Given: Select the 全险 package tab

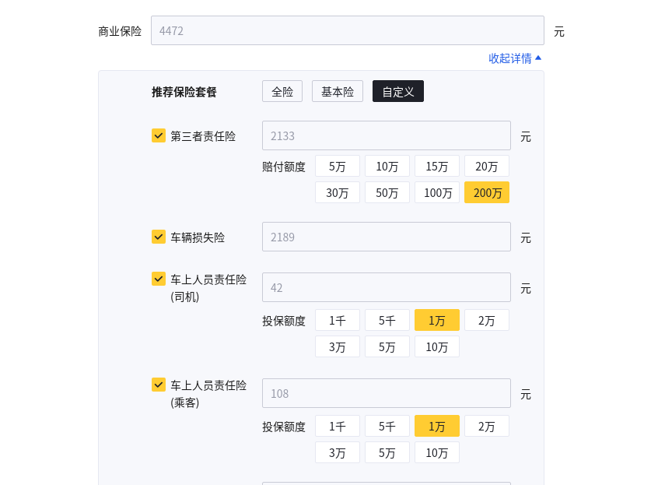Looking at the screenshot, I should [282, 92].
